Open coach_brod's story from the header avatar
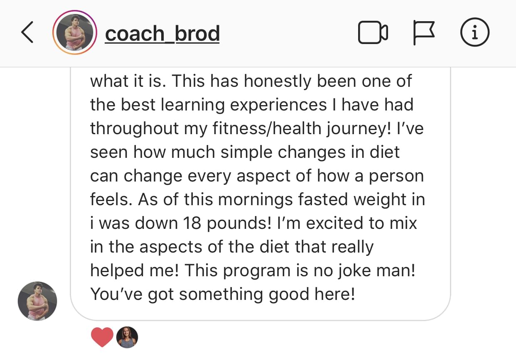Image resolution: width=516 pixels, height=356 pixels. pos(74,33)
